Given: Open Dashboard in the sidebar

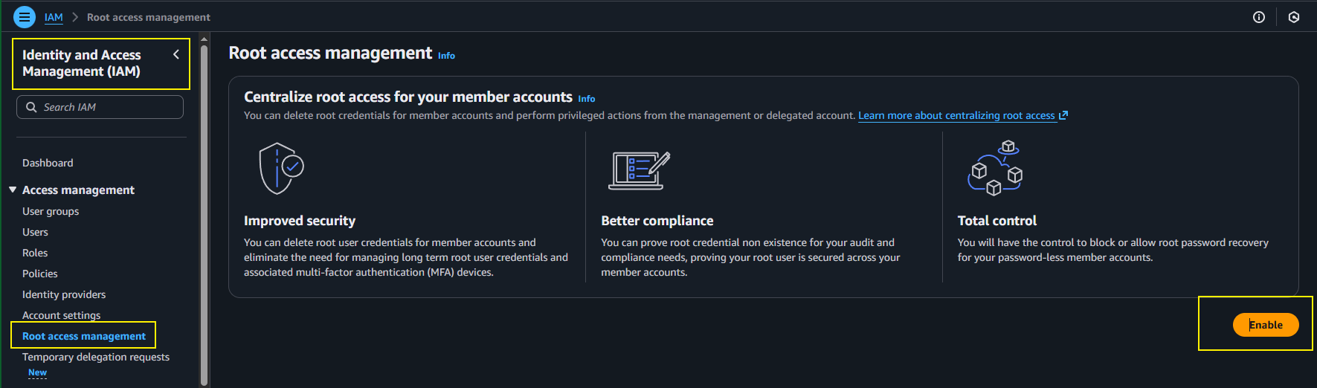Looking at the screenshot, I should pyautogui.click(x=48, y=163).
